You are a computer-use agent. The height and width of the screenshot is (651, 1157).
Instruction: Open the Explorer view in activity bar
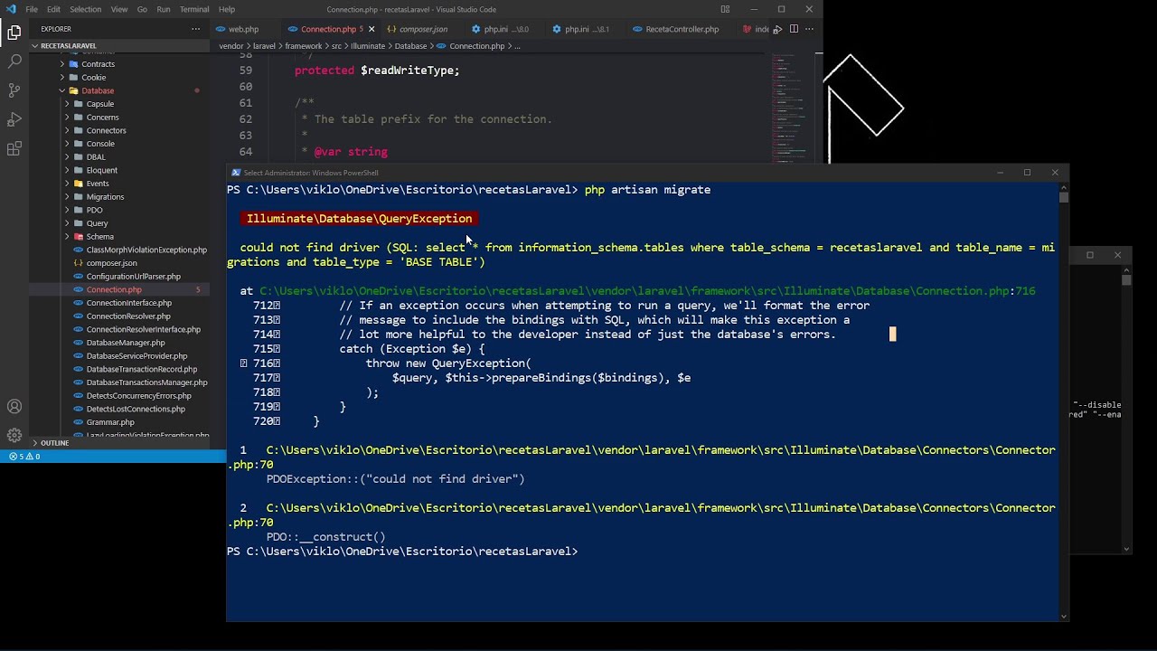(x=14, y=33)
